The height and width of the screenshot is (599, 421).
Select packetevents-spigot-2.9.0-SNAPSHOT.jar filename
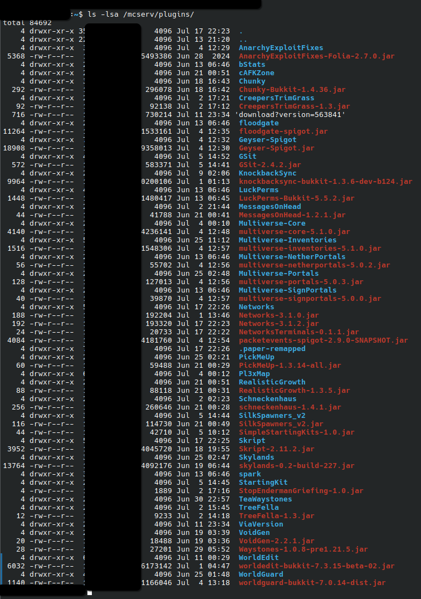[x=324, y=340]
